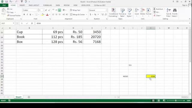The height and width of the screenshot is (108, 192).
Task: Open Cell Styles gallery
Action: (129, 13)
